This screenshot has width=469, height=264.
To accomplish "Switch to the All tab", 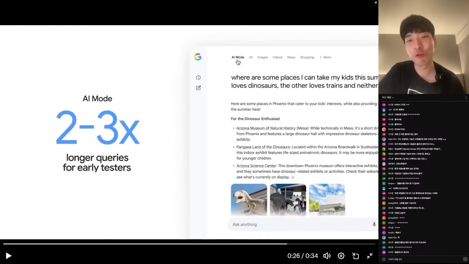I will tap(251, 57).
